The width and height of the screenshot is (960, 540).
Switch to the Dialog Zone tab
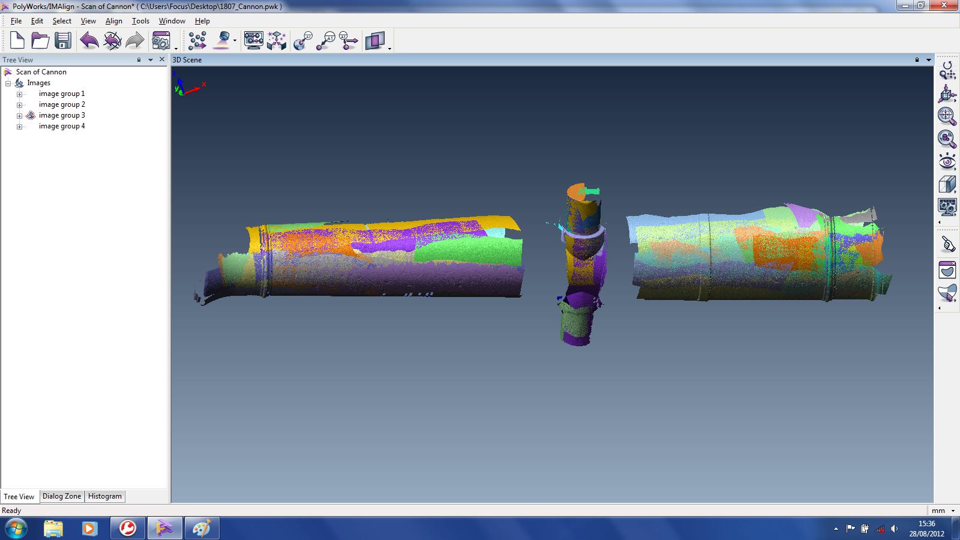[62, 496]
